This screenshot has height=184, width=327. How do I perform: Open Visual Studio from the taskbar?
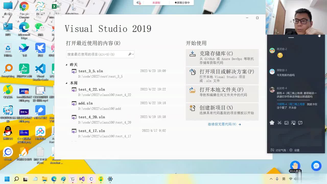(82, 179)
